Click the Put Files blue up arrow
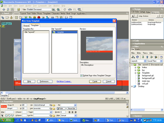164x123 pixels. click(147, 57)
